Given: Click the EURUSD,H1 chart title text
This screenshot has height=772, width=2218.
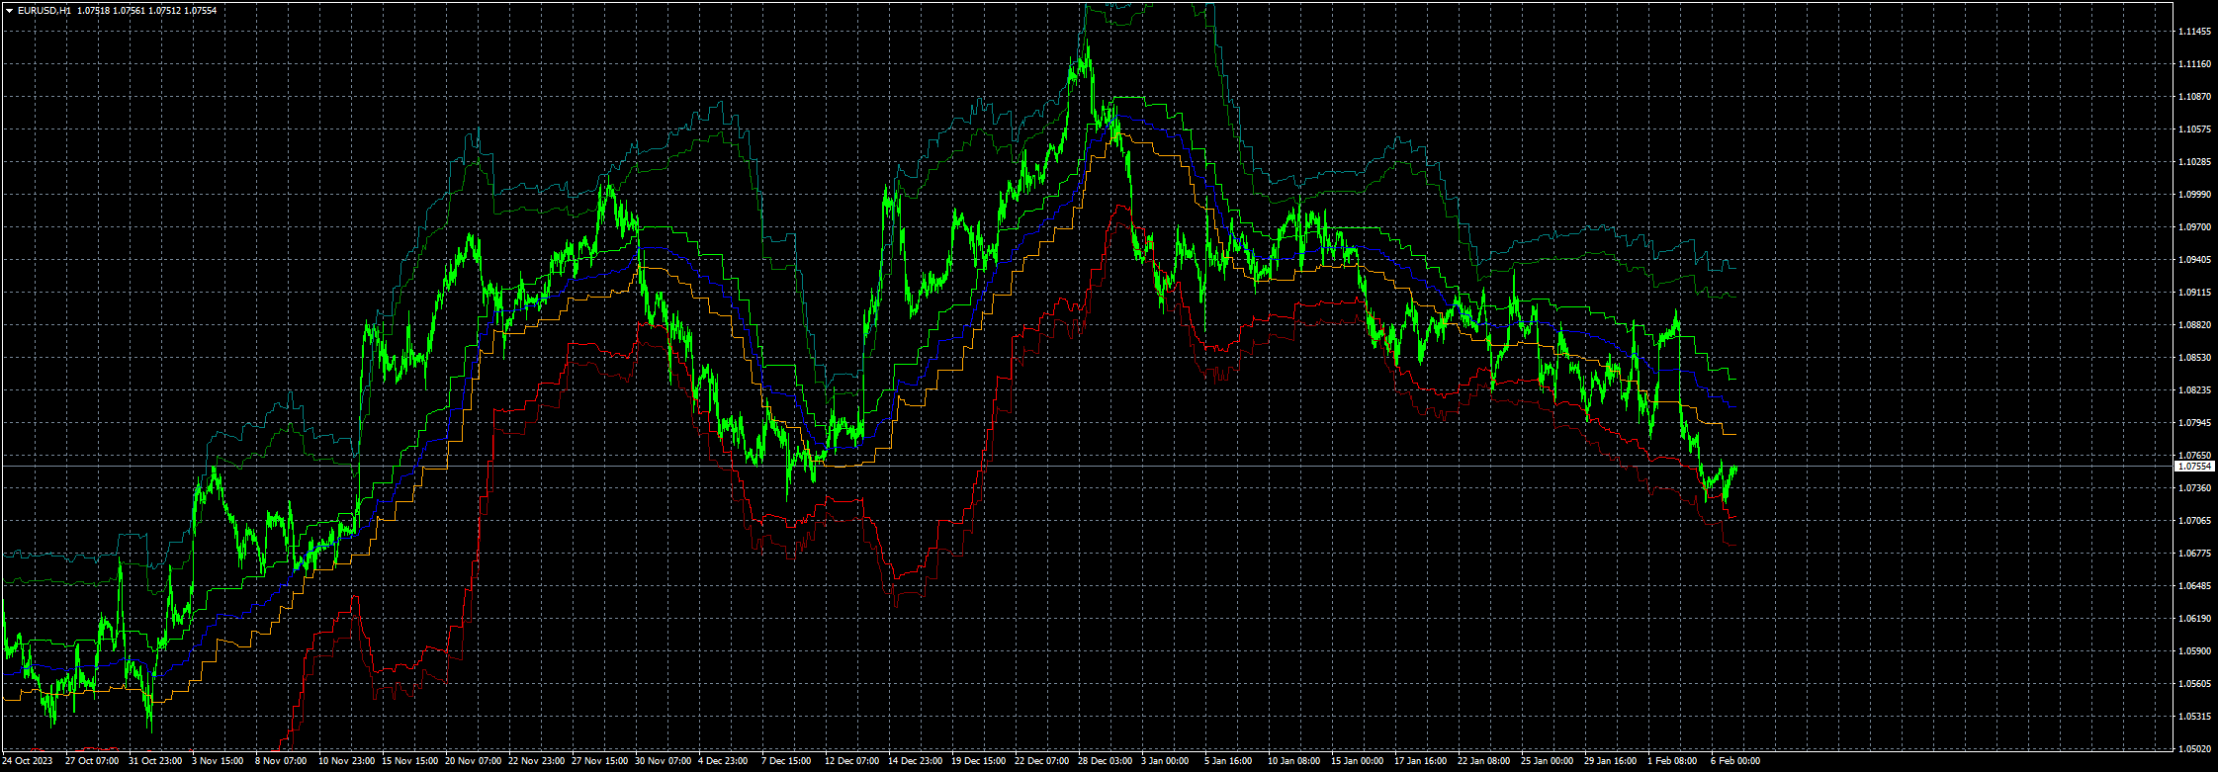Looking at the screenshot, I should 44,11.
